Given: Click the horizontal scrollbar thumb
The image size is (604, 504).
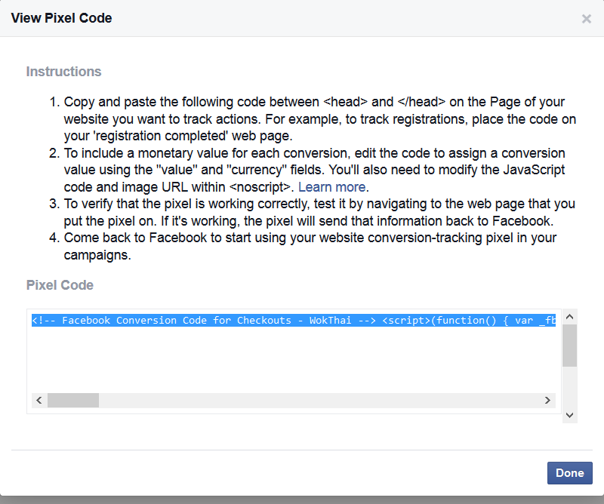Looking at the screenshot, I should pos(73,401).
